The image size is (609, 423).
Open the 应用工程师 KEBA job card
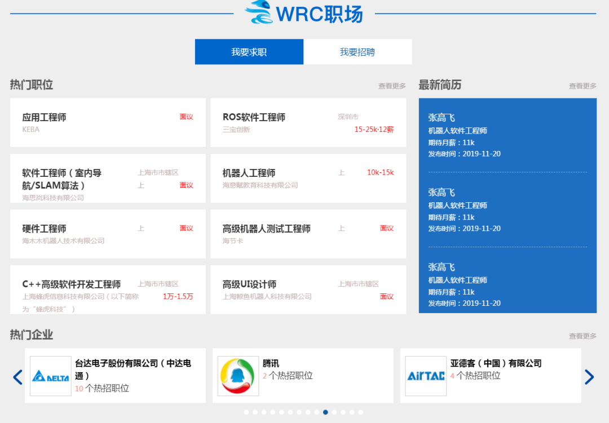[x=108, y=123]
